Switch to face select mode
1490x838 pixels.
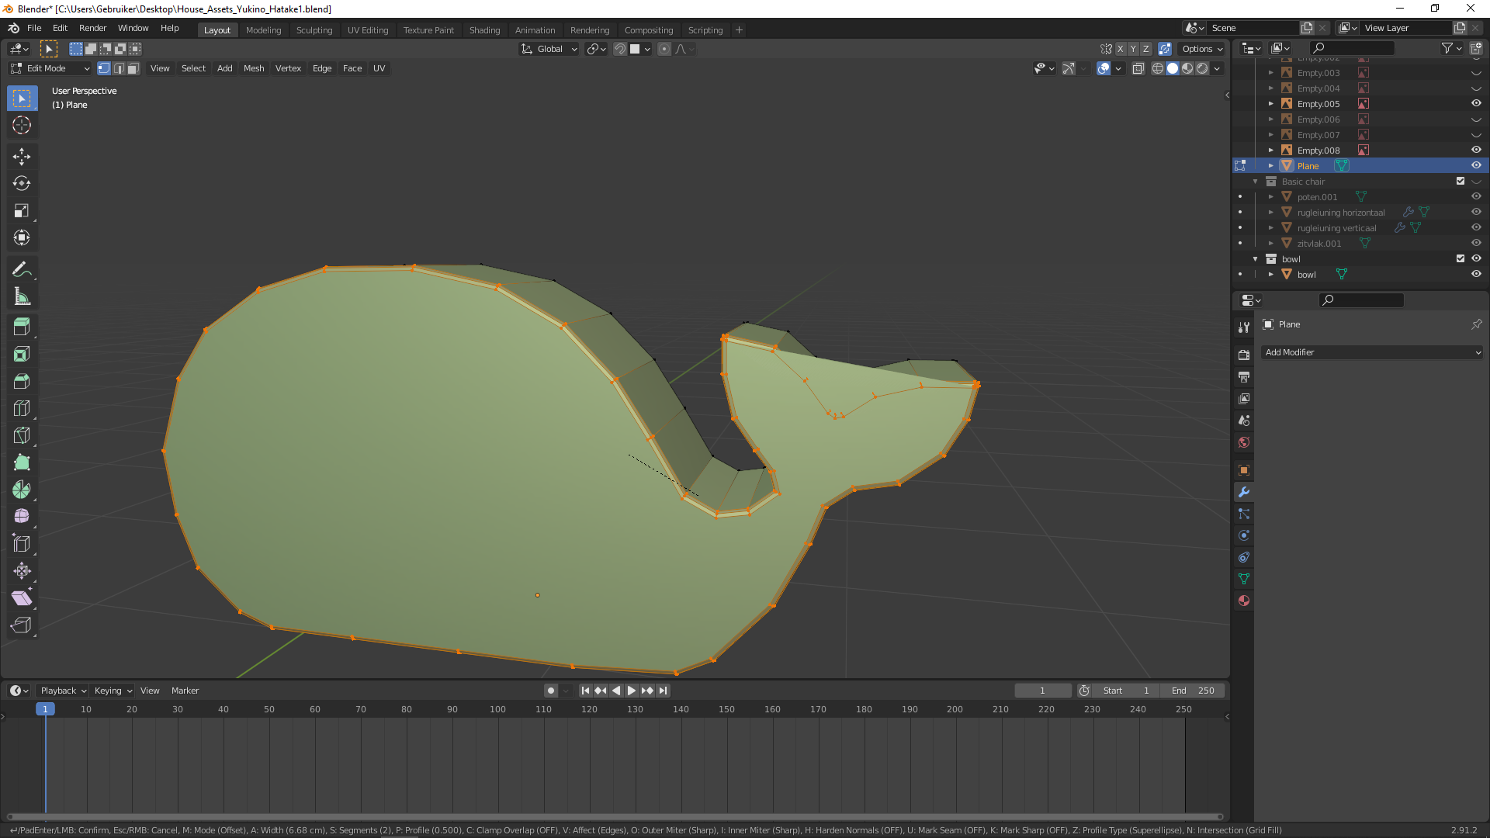click(133, 68)
